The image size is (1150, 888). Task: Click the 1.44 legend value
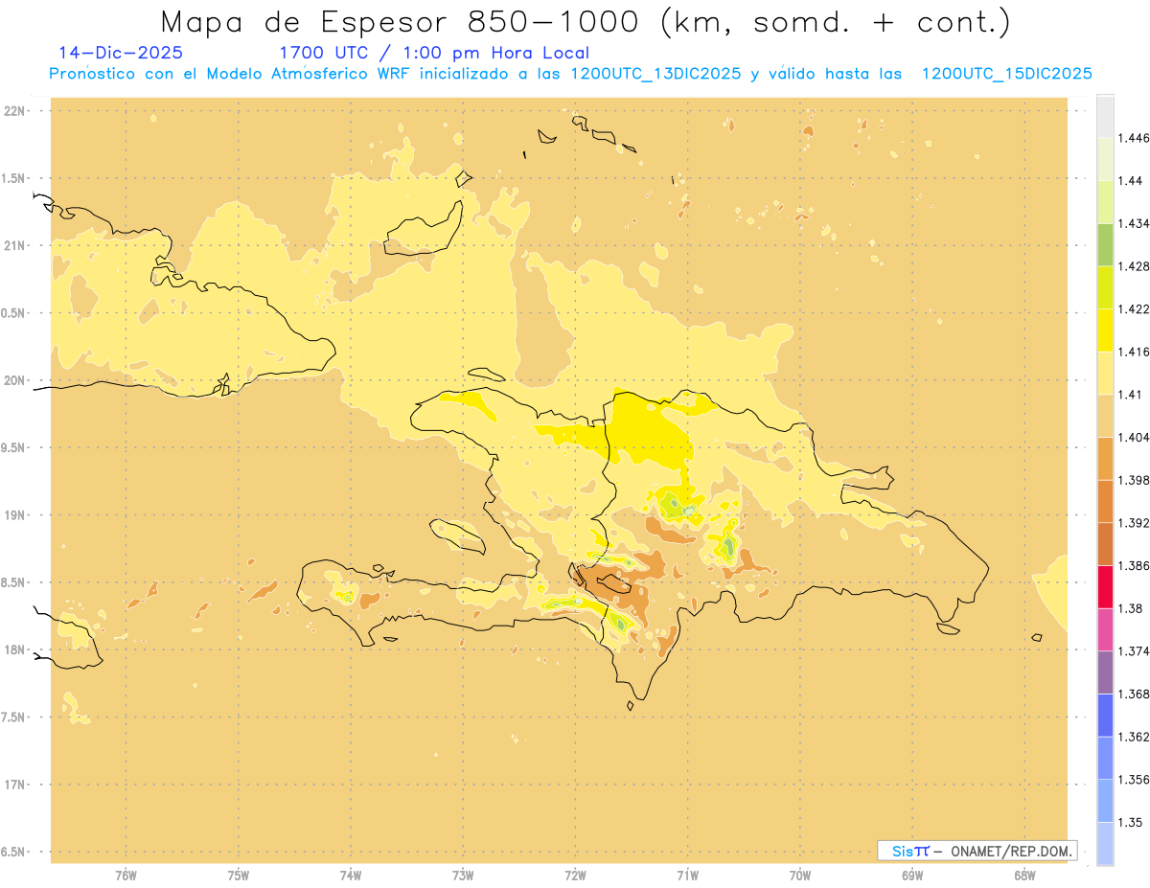coord(1131,180)
